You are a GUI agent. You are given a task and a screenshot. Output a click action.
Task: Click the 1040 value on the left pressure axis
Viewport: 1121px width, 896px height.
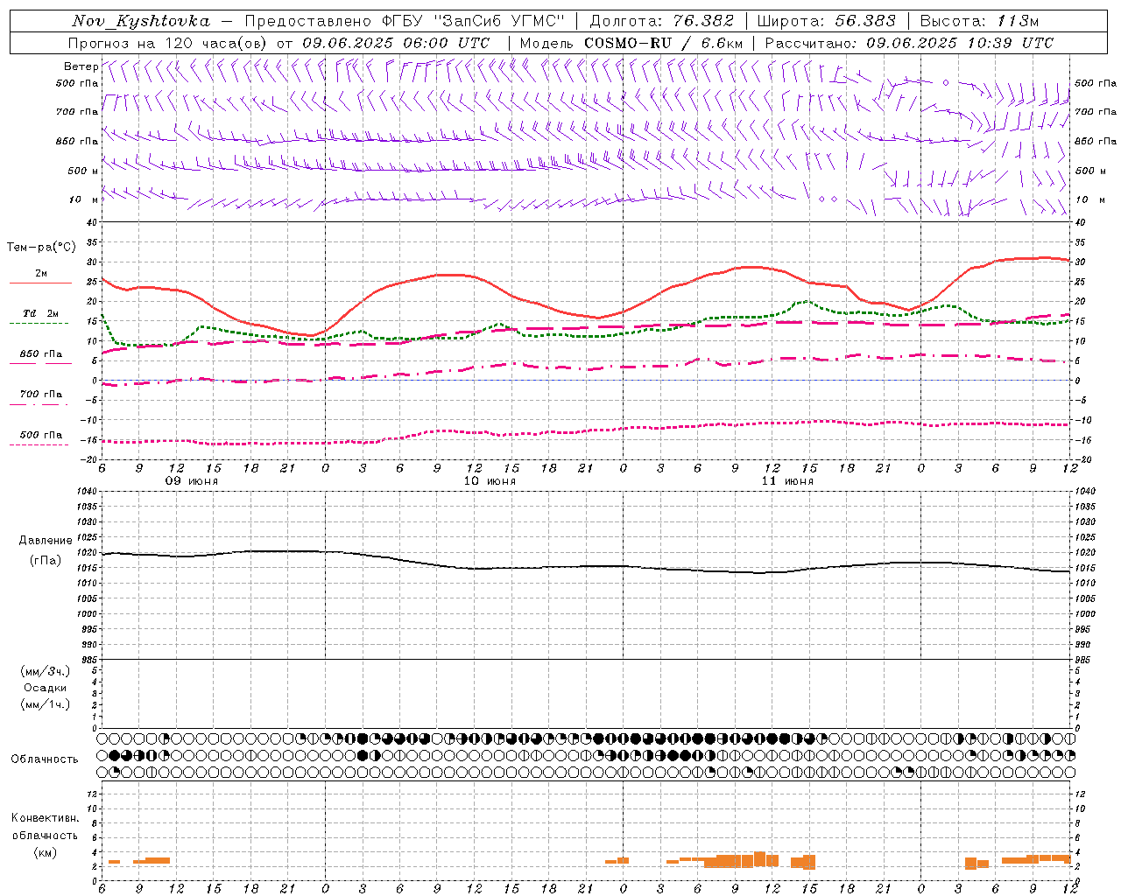click(86, 492)
